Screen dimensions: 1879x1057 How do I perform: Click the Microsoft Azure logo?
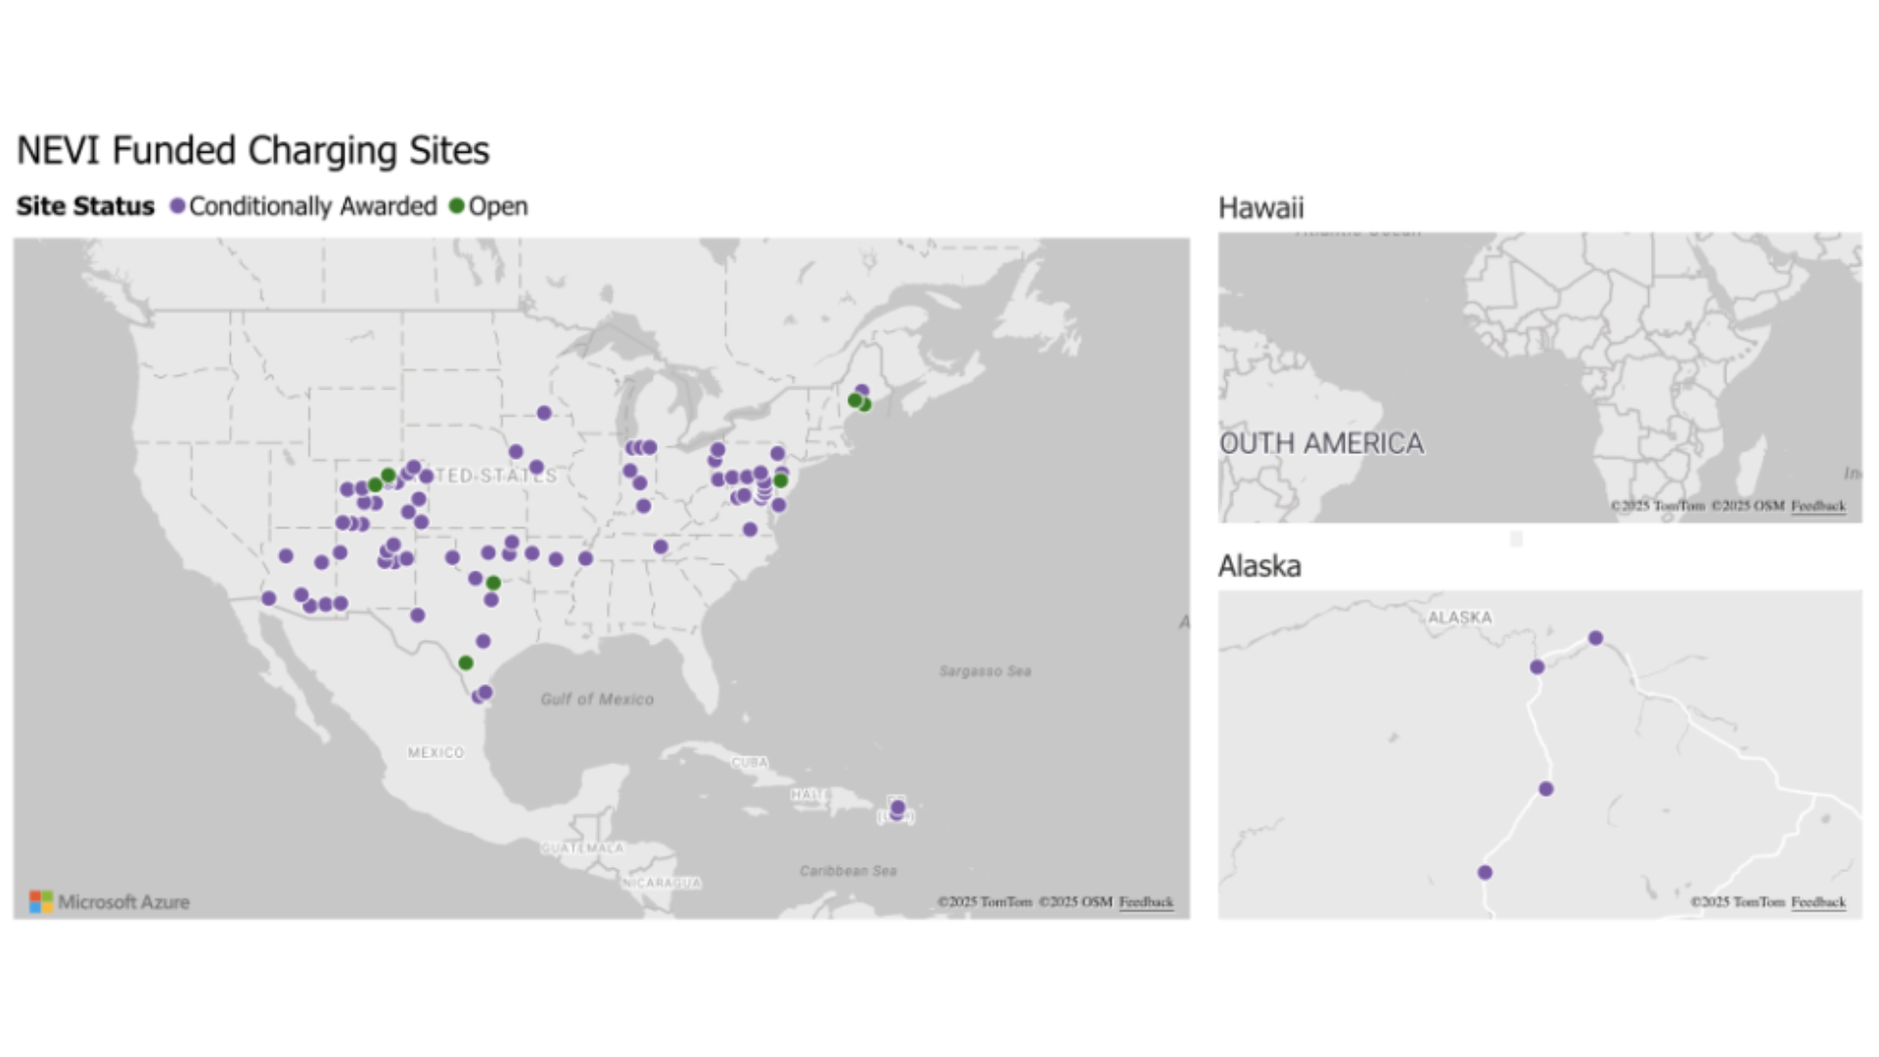click(110, 901)
